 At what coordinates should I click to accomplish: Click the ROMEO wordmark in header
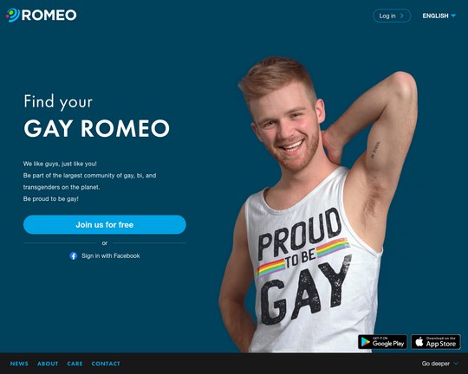click(49, 16)
